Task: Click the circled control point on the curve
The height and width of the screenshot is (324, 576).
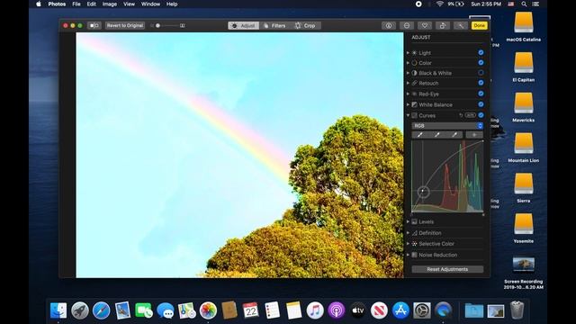Action: coord(423,191)
